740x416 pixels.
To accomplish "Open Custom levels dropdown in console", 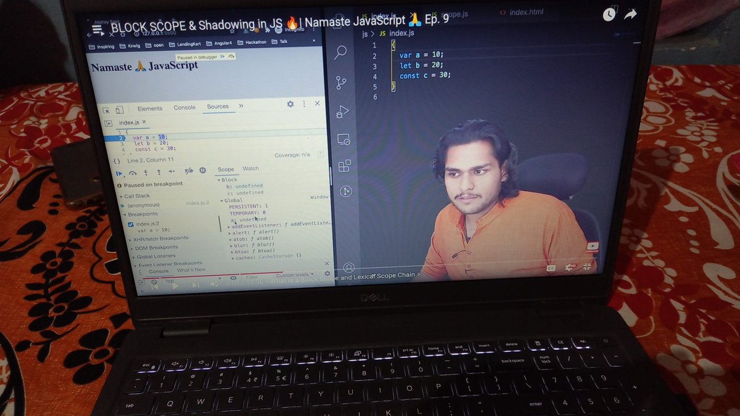I will (295, 275).
